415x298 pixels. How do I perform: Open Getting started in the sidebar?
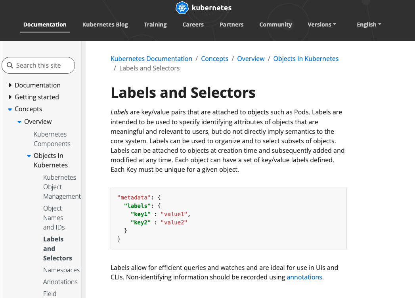[37, 97]
